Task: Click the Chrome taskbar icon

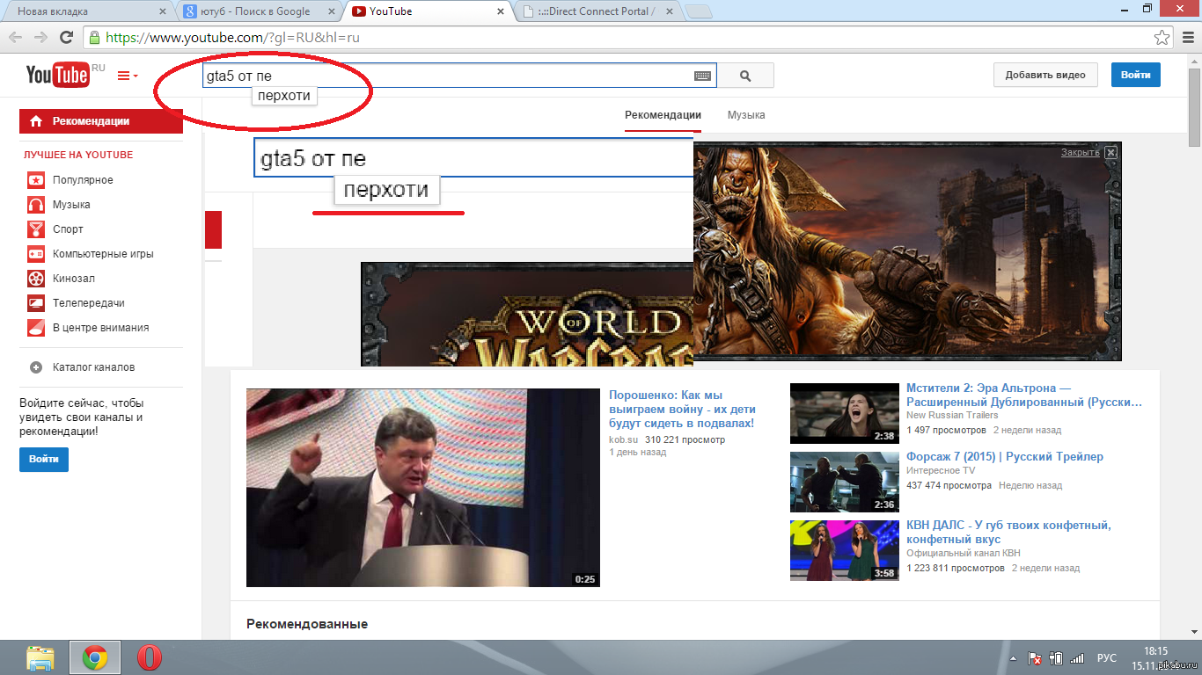Action: click(x=95, y=657)
